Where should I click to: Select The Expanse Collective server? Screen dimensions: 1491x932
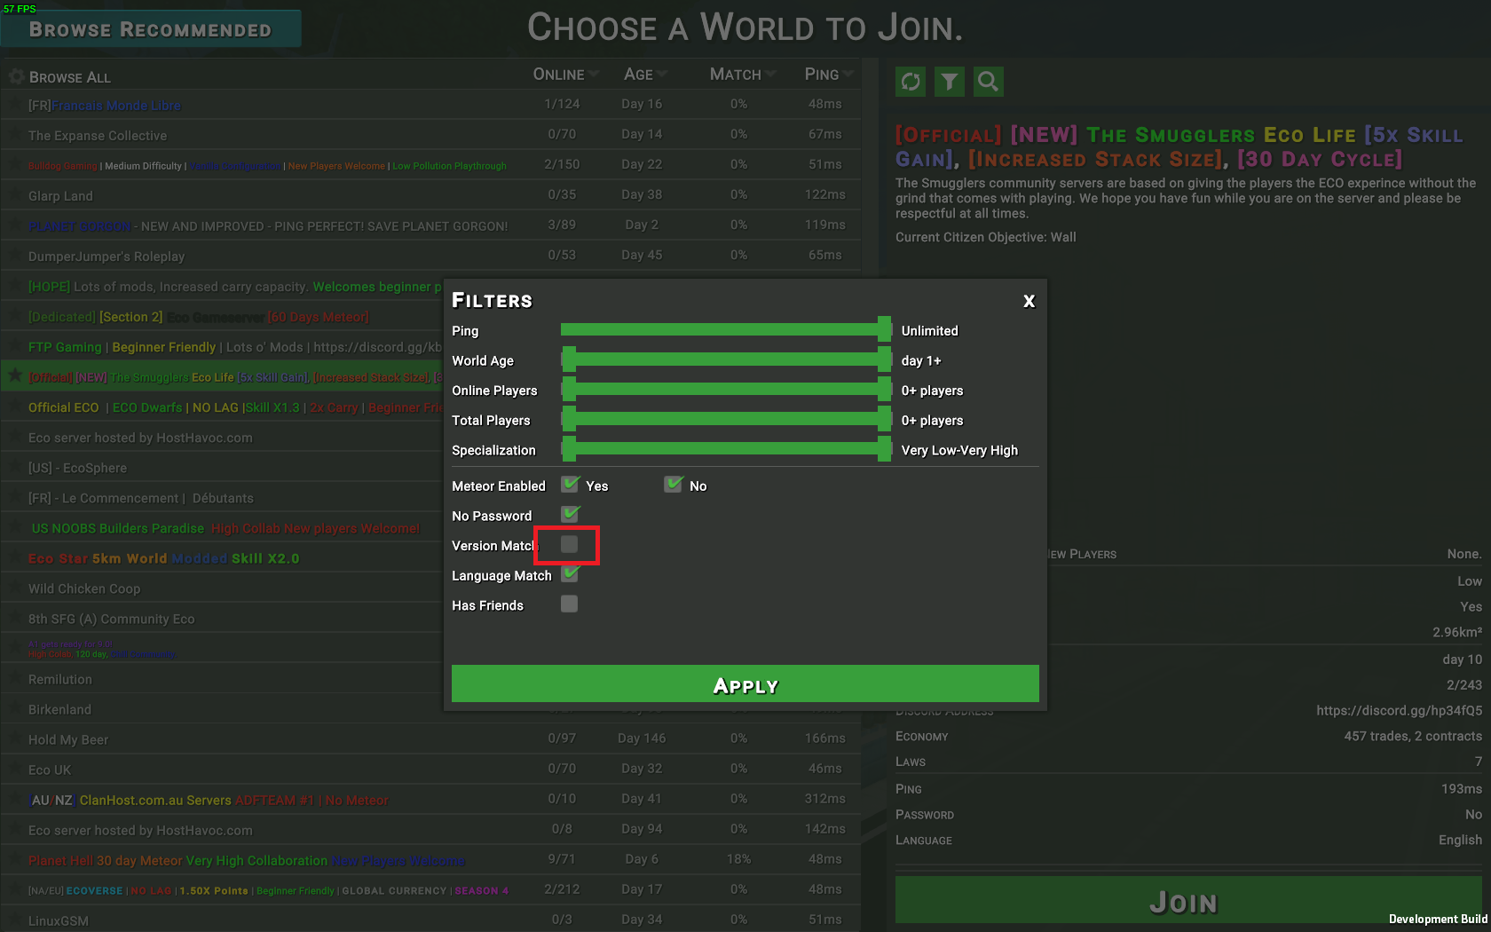point(431,135)
